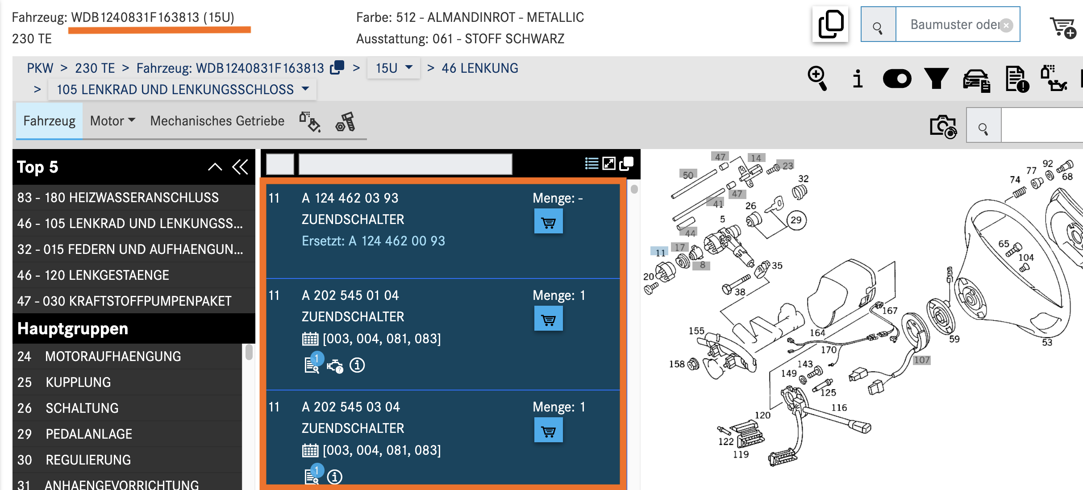Focus the Baumuster oder search input
The height and width of the screenshot is (490, 1083).
pos(958,25)
